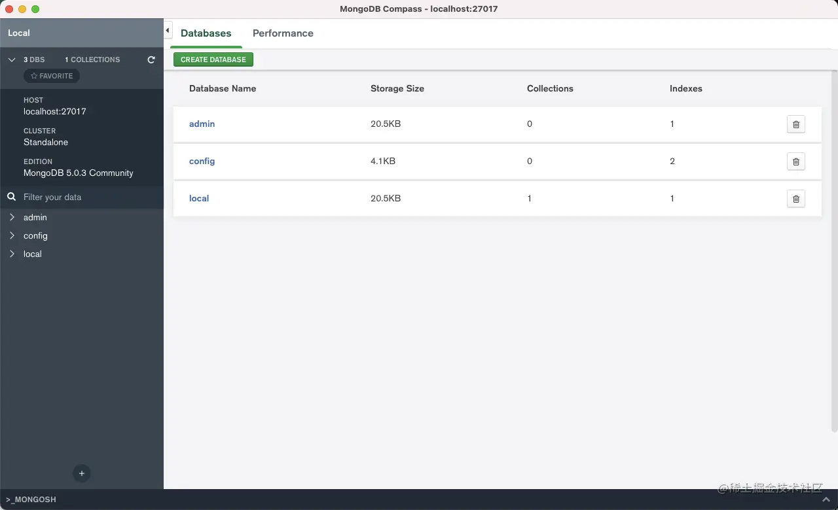Click the CREATE DATABASE button

coord(213,59)
